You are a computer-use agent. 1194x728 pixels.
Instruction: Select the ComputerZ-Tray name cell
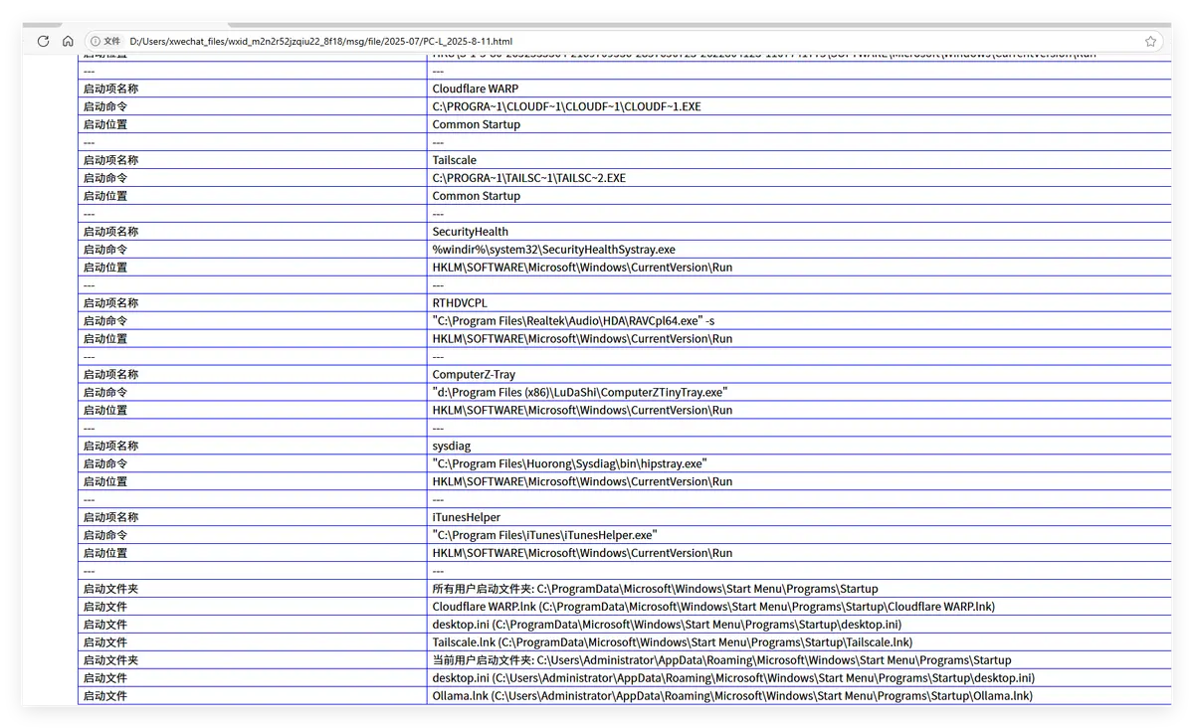(799, 375)
